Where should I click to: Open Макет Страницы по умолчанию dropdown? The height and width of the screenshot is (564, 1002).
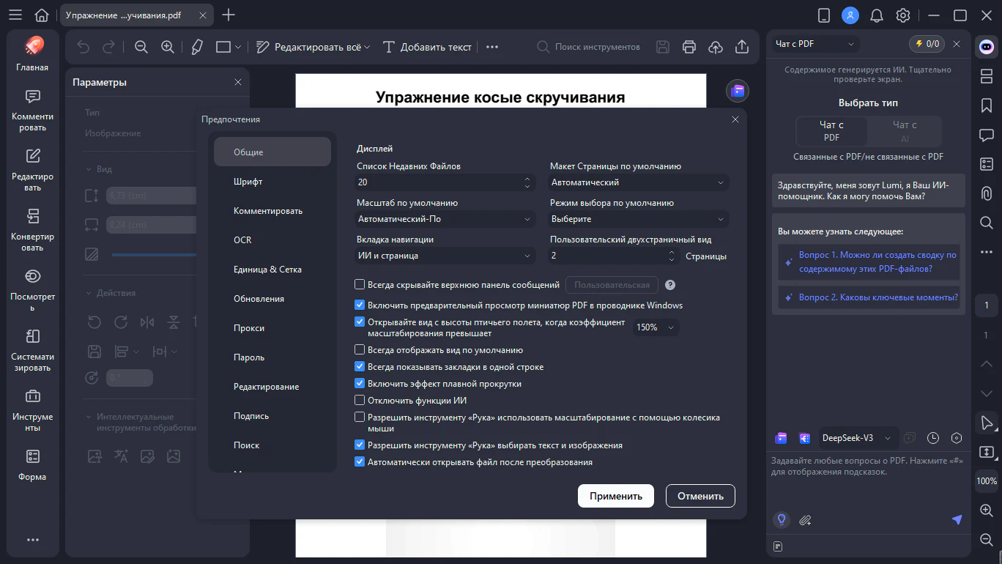point(639,182)
